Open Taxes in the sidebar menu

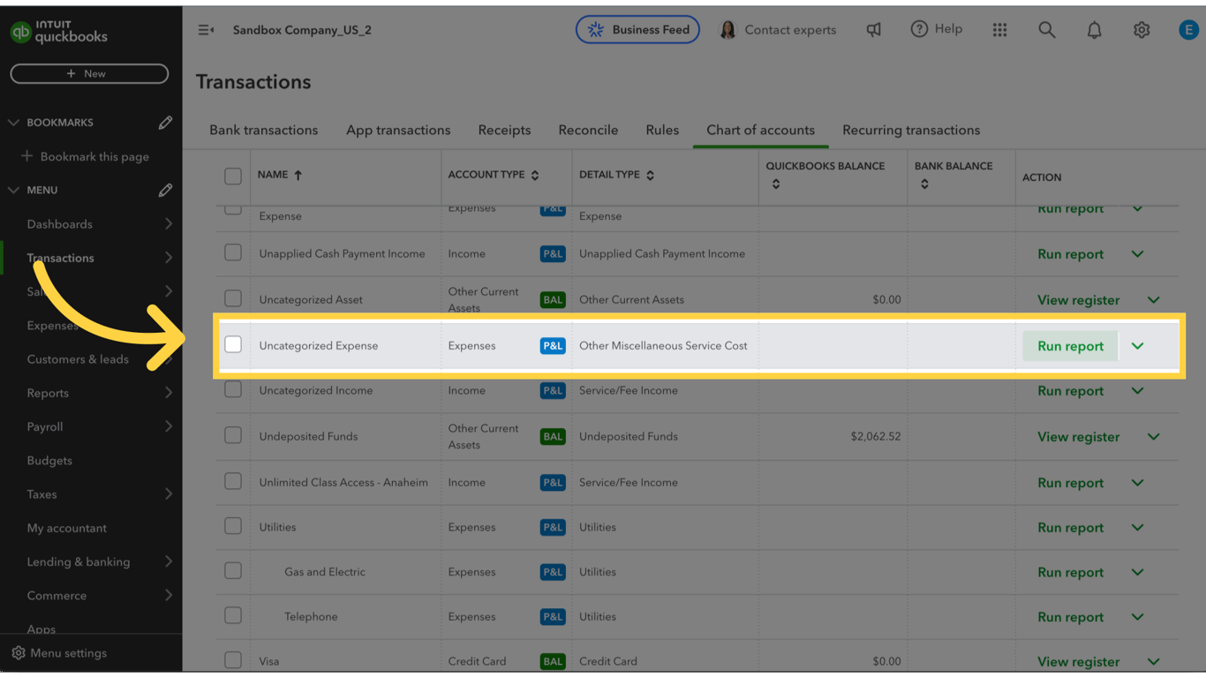click(41, 494)
